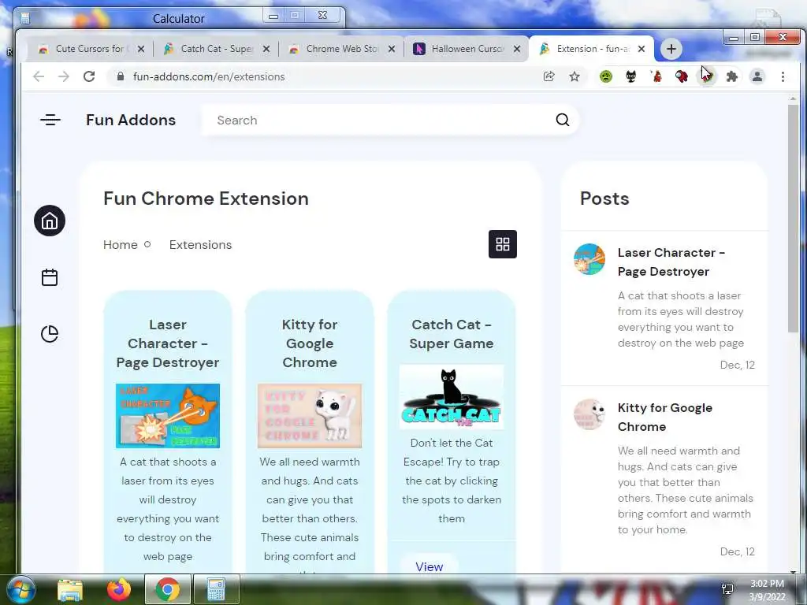Click the address bar URL

(x=209, y=76)
